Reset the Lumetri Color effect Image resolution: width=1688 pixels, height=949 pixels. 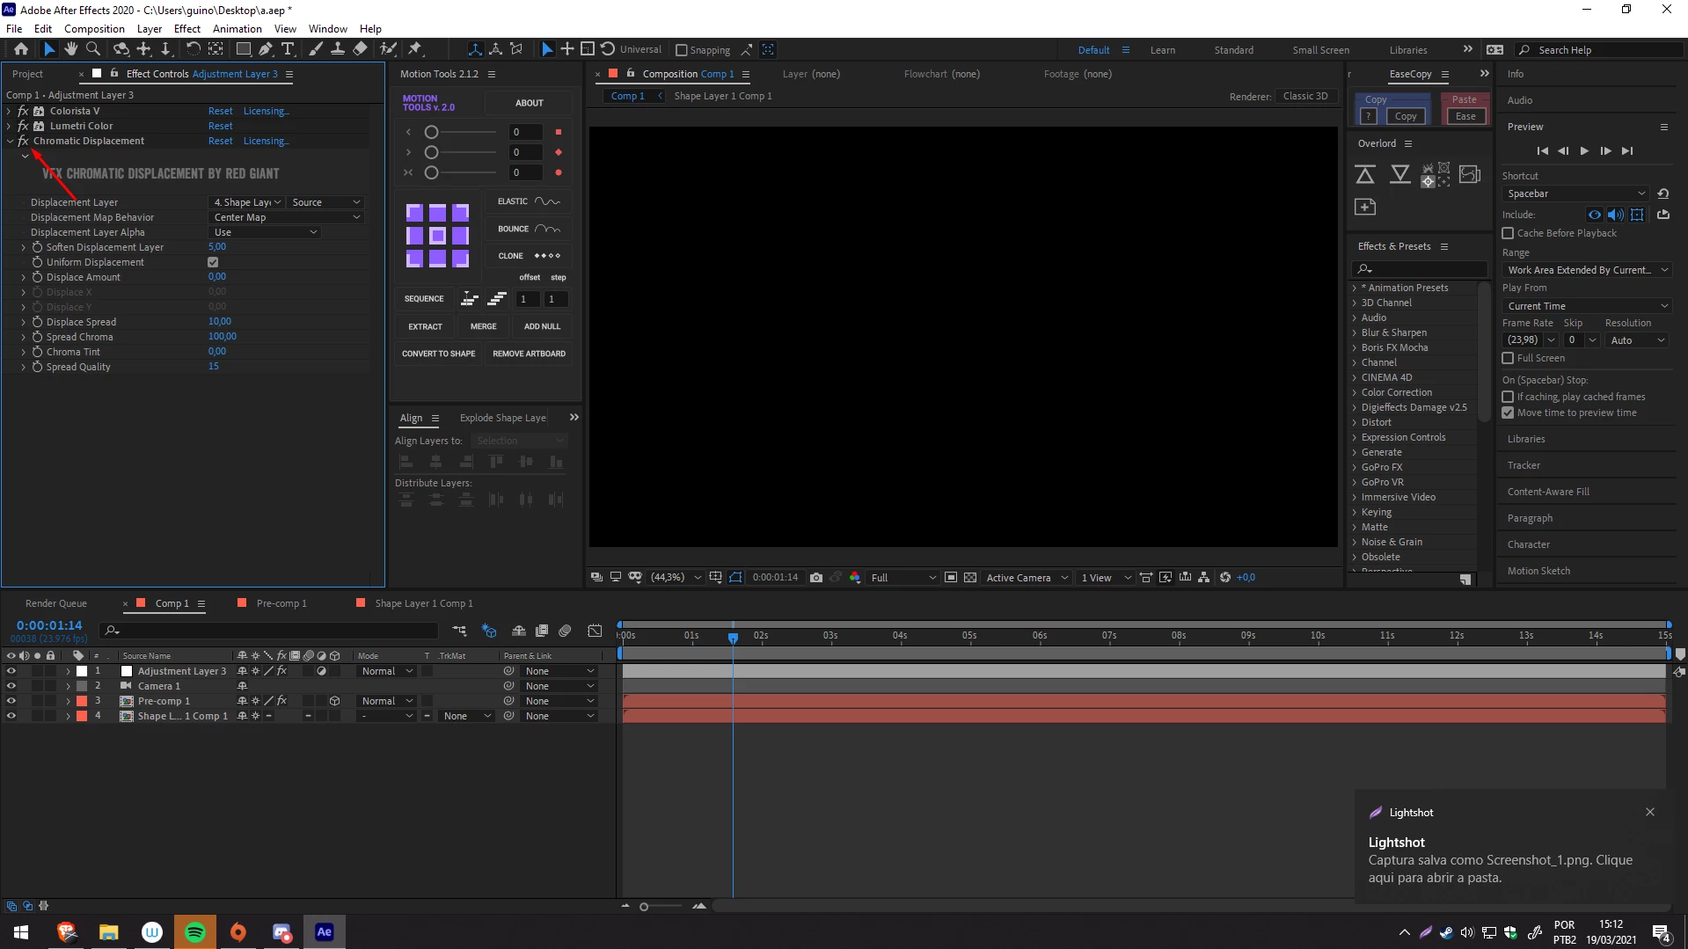[x=220, y=126]
